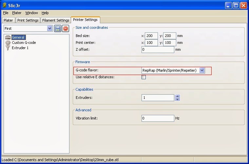Viewport: 249px width, 164px height.
Task: Click the Bed size y field
Action: pyautogui.click(x=170, y=36)
